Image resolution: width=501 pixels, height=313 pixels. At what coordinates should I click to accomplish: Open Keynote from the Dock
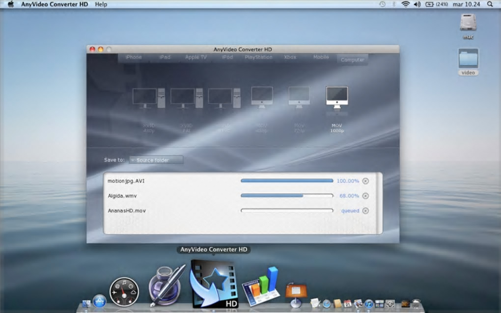pos(296,295)
